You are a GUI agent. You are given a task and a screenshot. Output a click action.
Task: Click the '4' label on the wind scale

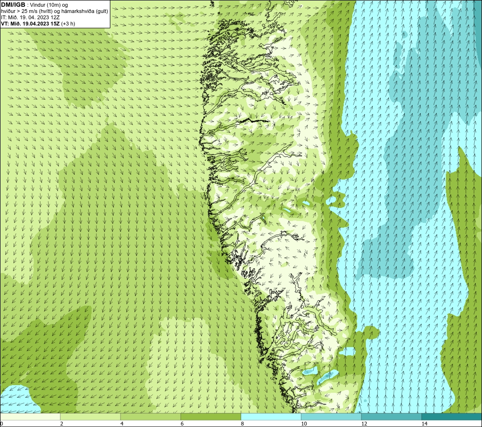122,424
